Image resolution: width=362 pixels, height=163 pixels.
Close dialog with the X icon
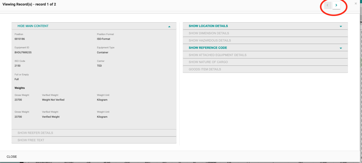tap(355, 4)
